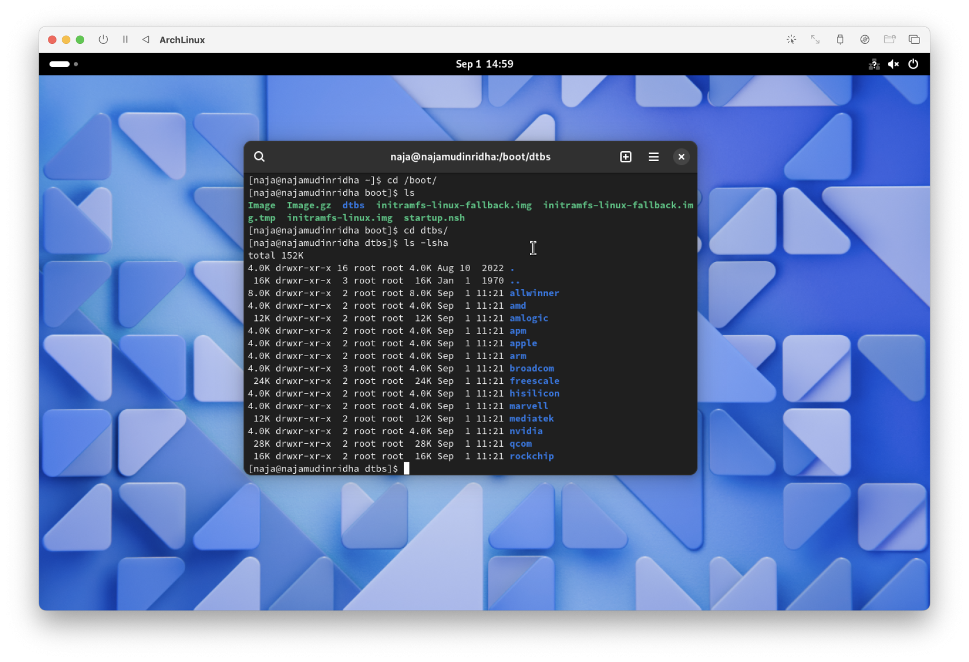This screenshot has height=662, width=969.
Task: Open the terminal hamburger menu
Action: point(653,157)
